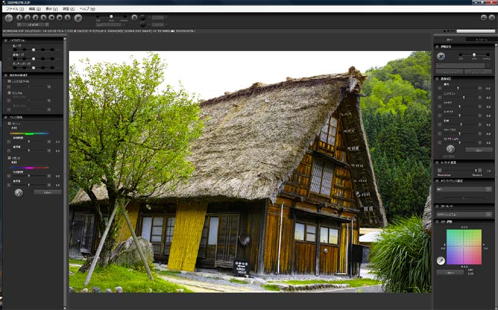Go to next image with navigator arrow
Viewport: 498px width, 310px height.
click(x=47, y=24)
